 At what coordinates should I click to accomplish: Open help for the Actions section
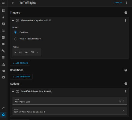[x=126, y=84]
